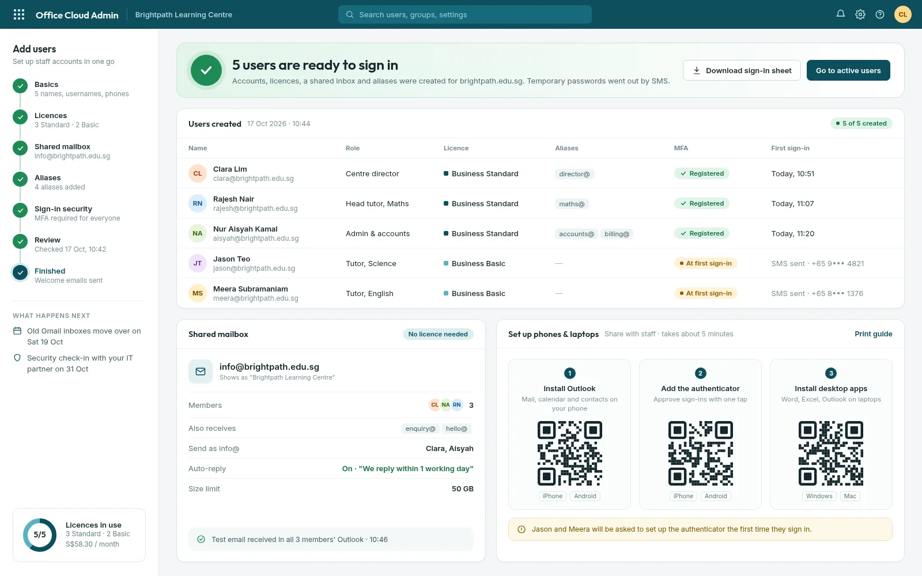This screenshot has width=922, height=576.
Task: Click the No licence needed badge
Action: [x=438, y=334]
